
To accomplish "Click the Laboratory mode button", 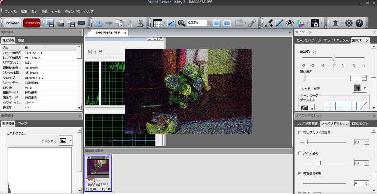I will pyautogui.click(x=32, y=23).
